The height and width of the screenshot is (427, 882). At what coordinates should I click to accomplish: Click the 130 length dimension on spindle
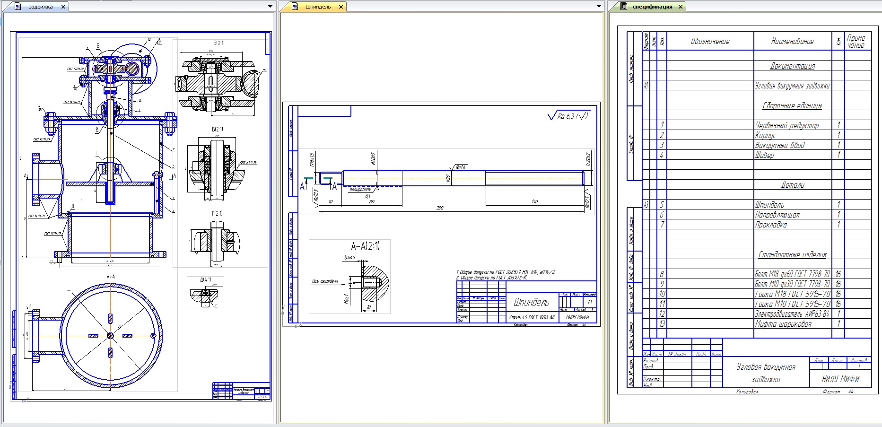[x=534, y=202]
